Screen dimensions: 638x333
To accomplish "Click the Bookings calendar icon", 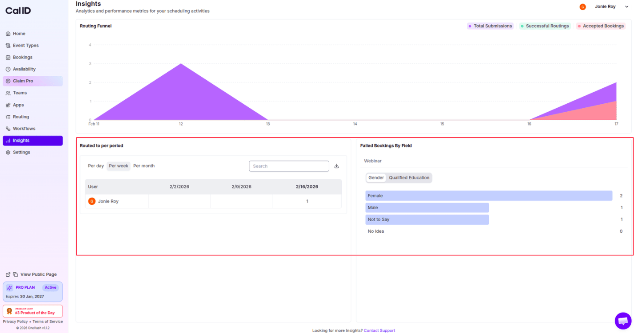I will tap(8, 57).
